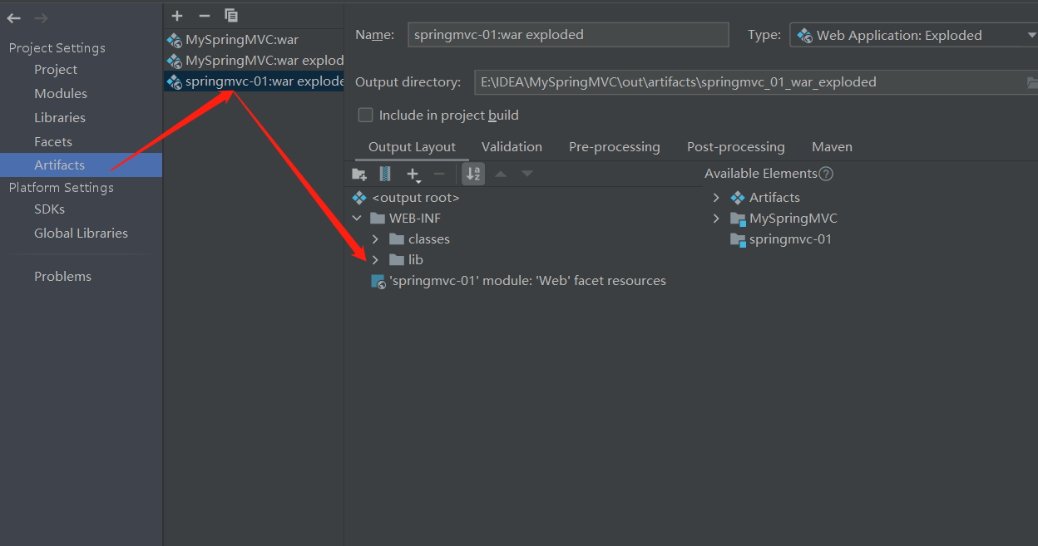This screenshot has width=1038, height=546.
Task: Enable Include in project build checkbox
Action: click(x=365, y=115)
